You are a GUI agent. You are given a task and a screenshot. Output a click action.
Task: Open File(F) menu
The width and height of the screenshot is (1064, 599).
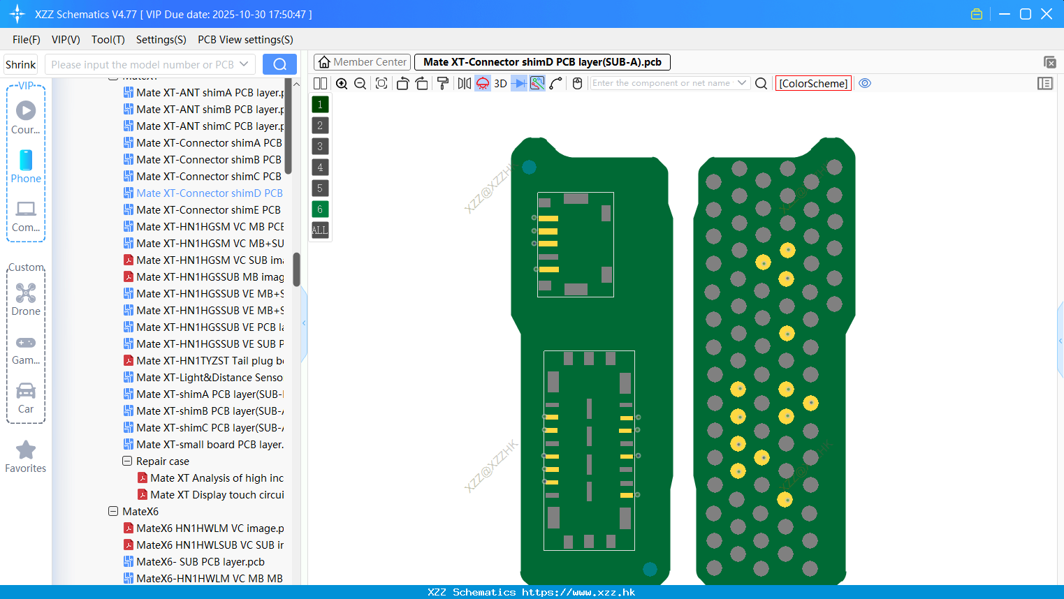tap(27, 40)
